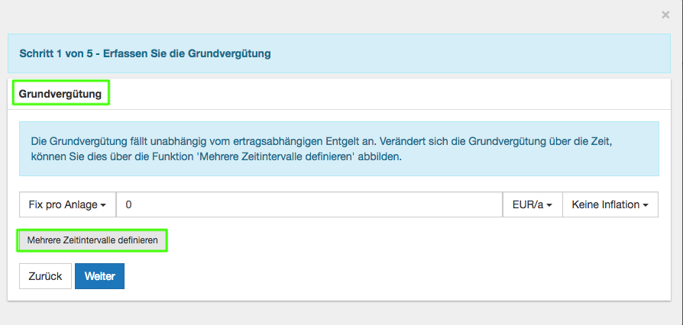Click the "0" value in the amount field
The image size is (683, 325).
[x=129, y=204]
